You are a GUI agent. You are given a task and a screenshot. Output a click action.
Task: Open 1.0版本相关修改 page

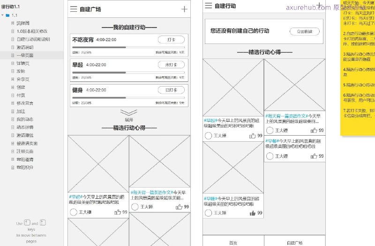click(32, 31)
